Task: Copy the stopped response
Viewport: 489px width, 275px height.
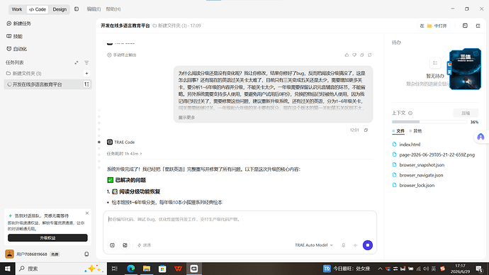Action: click(362, 55)
